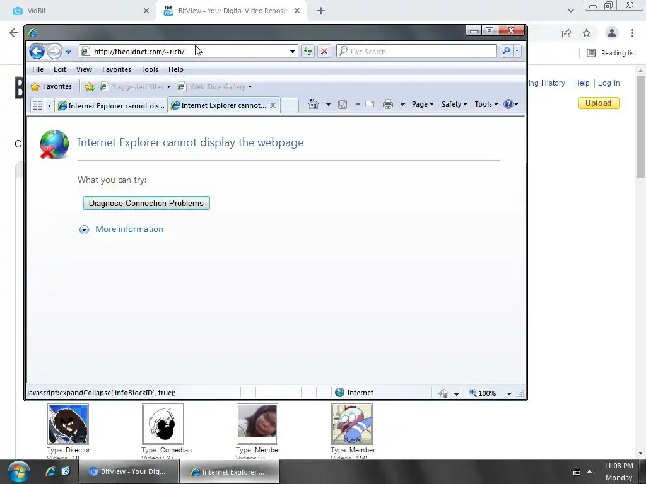Open the Tools command bar menu
The height and width of the screenshot is (484, 646).
click(x=486, y=104)
